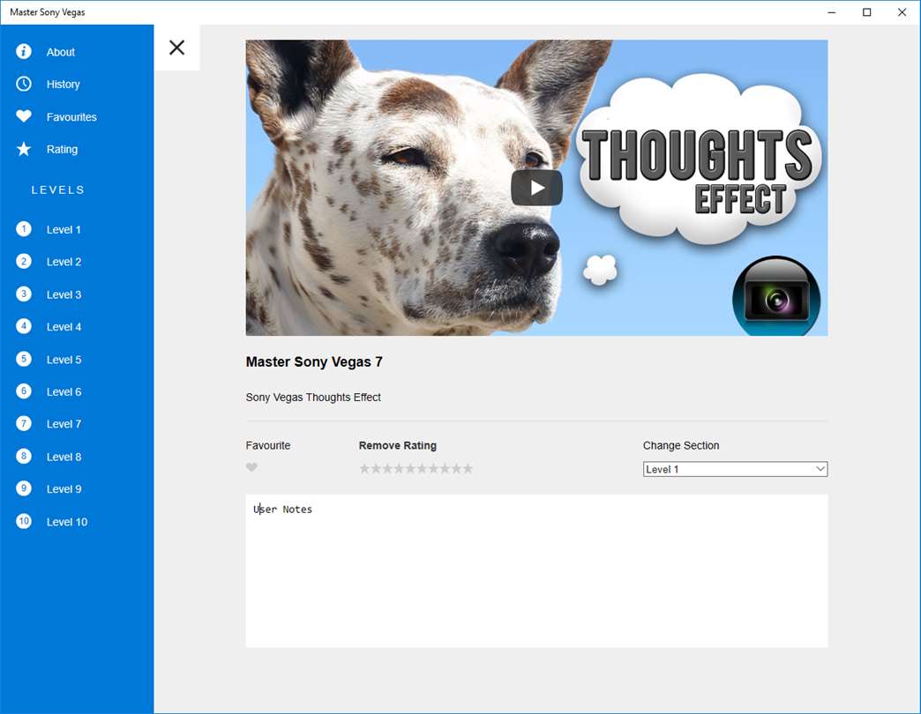921x714 pixels.
Task: Open the History menu item
Action: (63, 85)
